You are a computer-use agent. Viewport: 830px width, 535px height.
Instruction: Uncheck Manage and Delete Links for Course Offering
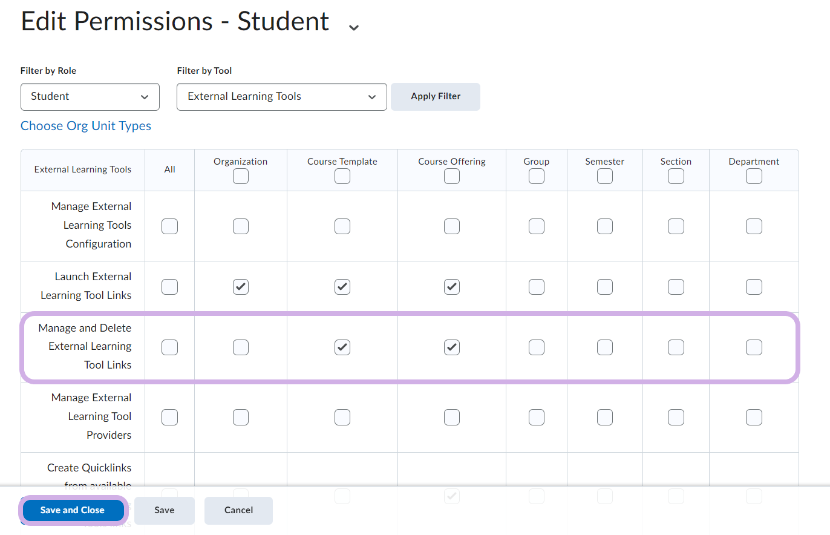click(452, 347)
